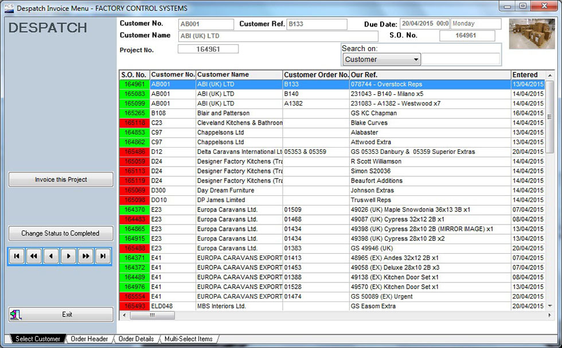This screenshot has width=562, height=348.
Task: Jump to the first record navigation button
Action: tap(17, 256)
